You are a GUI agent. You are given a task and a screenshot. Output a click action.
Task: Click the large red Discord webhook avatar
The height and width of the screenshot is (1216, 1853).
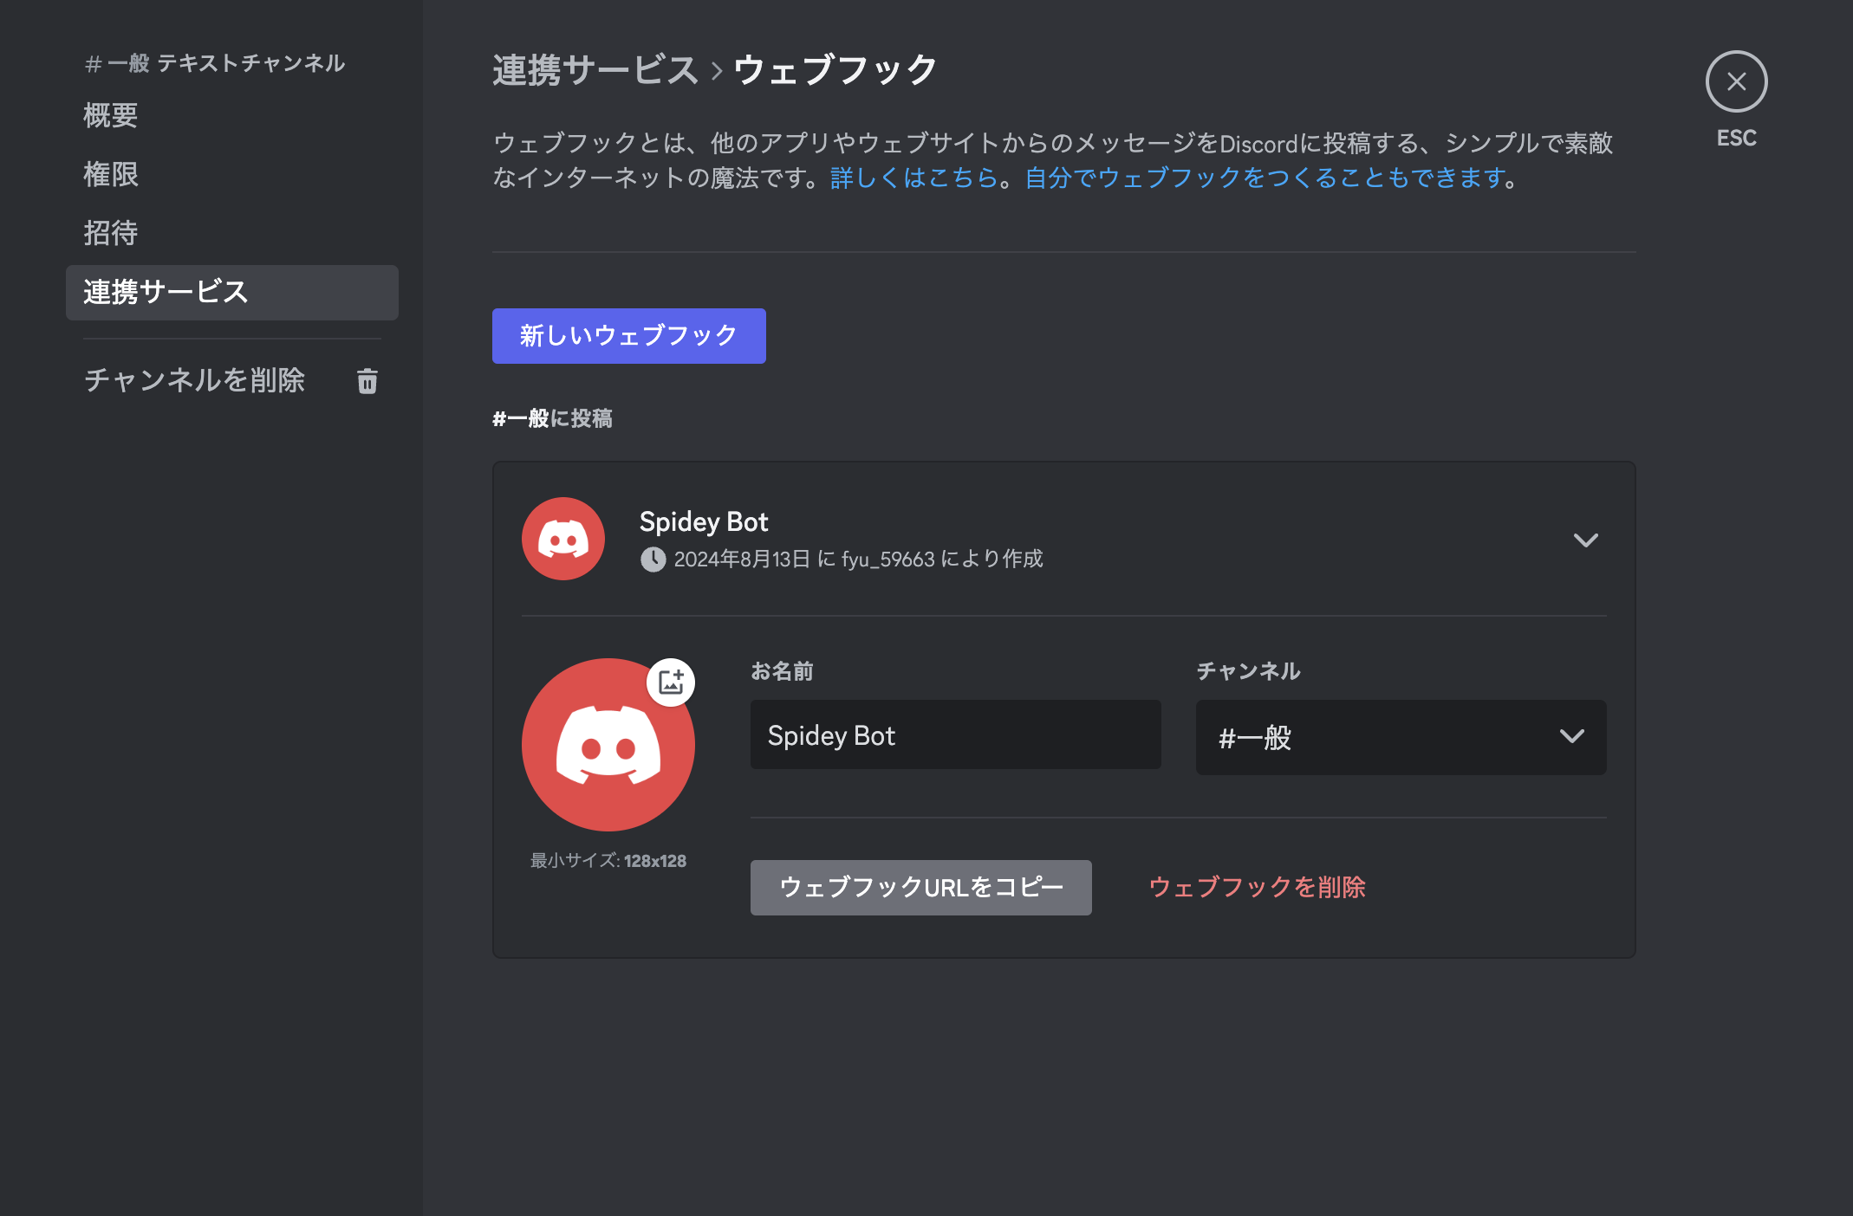pos(608,747)
